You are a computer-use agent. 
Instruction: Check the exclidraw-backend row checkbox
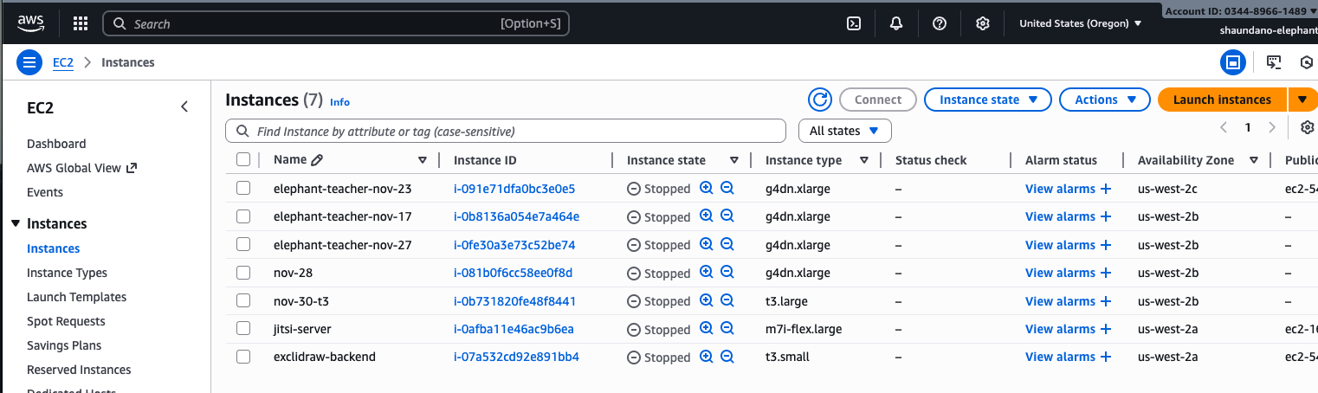[243, 357]
